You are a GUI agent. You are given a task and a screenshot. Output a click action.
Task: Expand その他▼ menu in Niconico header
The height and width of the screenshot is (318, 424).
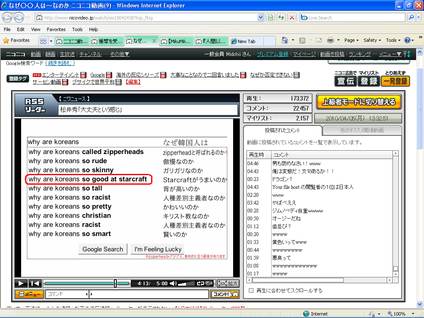point(120,54)
